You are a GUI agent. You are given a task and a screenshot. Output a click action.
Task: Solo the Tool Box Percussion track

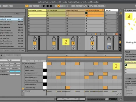[x=35, y=46]
